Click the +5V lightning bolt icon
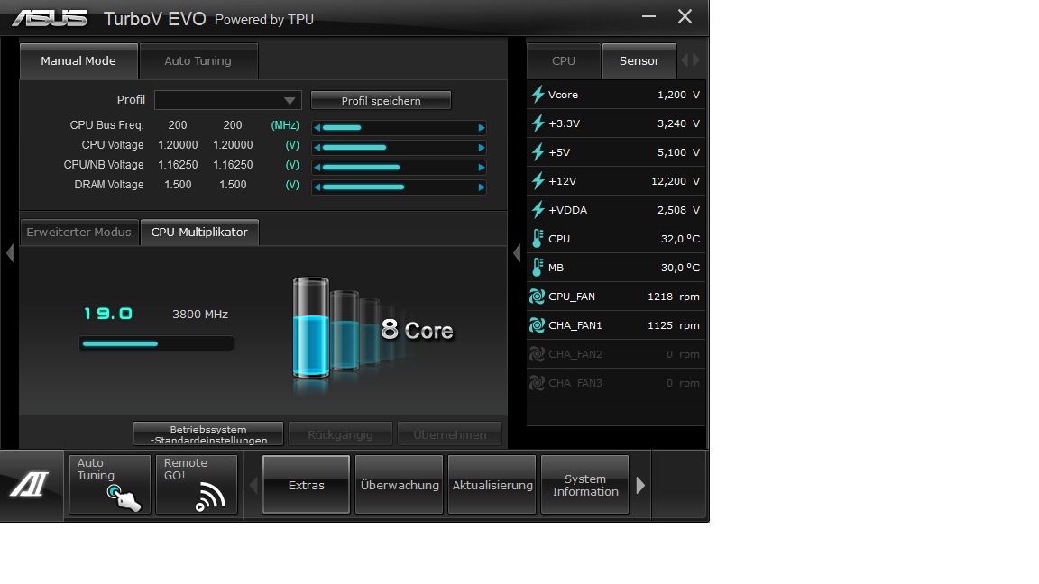This screenshot has height=584, width=1039. 538,152
